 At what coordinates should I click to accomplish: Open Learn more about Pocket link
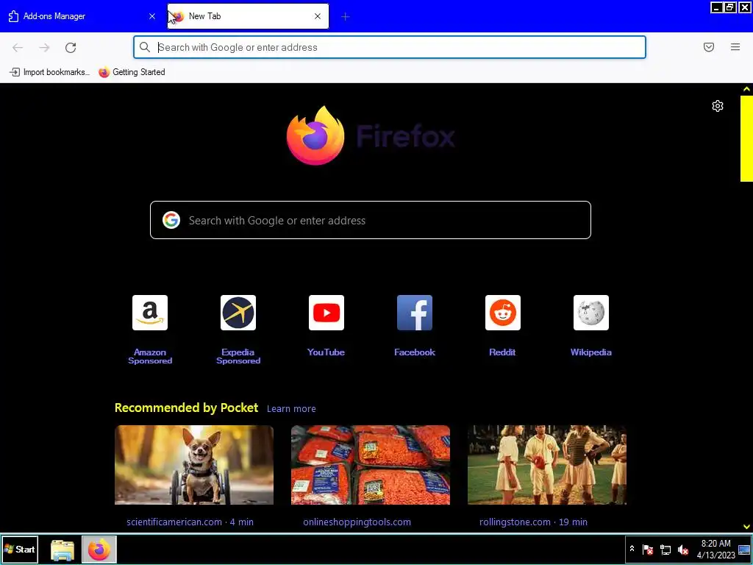pyautogui.click(x=291, y=409)
